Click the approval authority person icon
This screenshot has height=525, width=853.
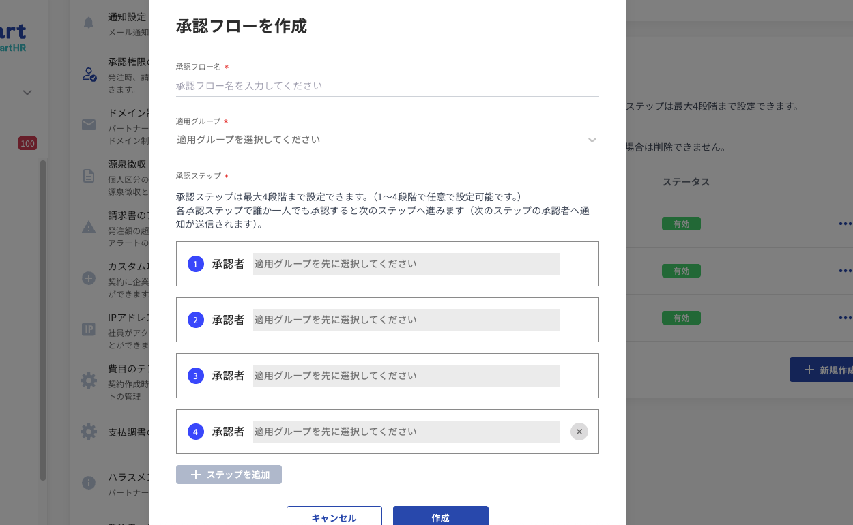pos(89,74)
